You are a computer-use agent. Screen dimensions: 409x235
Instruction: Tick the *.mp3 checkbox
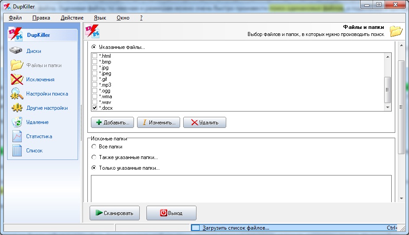94,84
